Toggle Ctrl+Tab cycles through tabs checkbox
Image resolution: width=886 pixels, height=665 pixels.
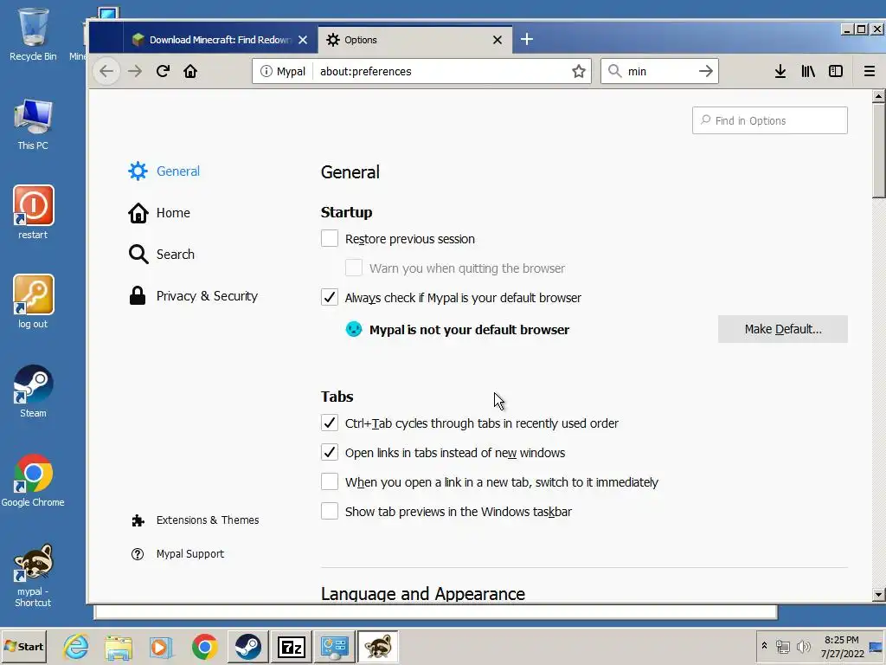[330, 423]
